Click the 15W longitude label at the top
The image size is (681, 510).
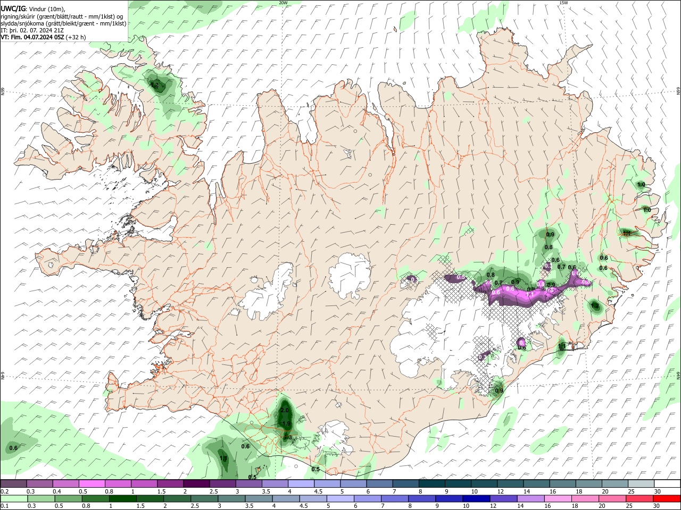(x=563, y=3)
